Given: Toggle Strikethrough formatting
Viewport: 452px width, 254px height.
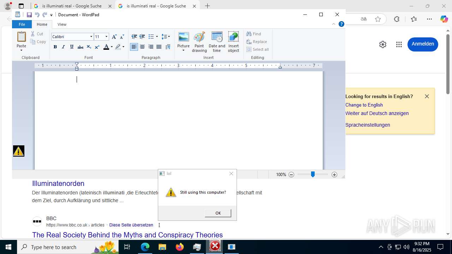Looking at the screenshot, I should point(80,47).
